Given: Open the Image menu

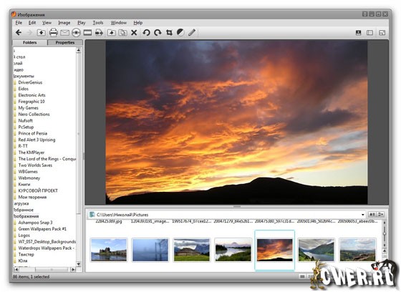Looking at the screenshot, I should (64, 23).
